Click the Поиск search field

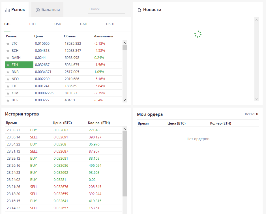pos(106,9)
